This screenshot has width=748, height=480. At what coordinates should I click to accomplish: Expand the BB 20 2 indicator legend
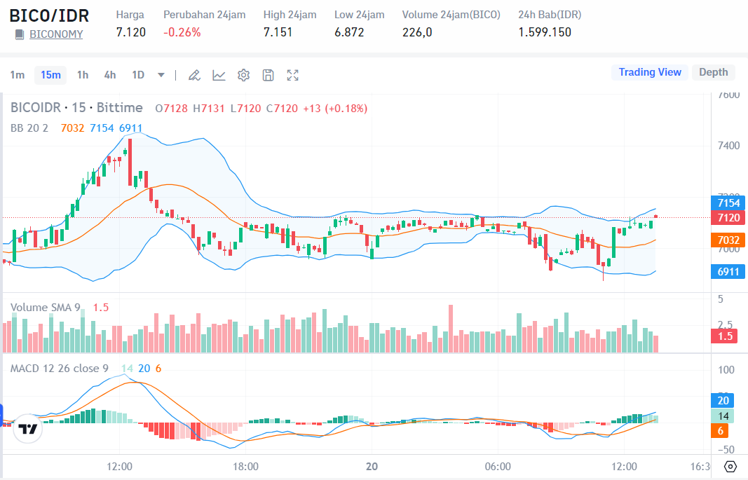[29, 128]
